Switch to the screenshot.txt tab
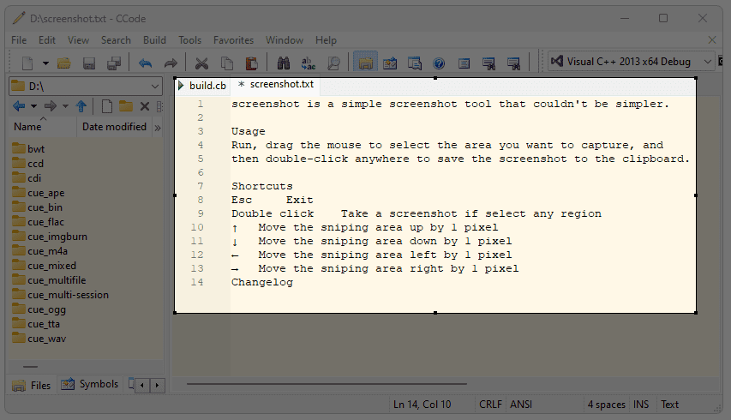Viewport: 731px width, 420px height. click(276, 84)
